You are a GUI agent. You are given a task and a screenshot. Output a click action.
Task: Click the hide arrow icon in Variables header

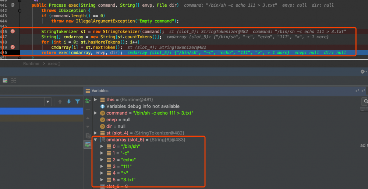coord(357,91)
